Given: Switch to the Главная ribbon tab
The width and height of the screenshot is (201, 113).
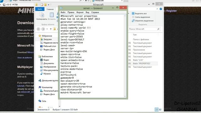Looking at the screenshot, I should click(x=50, y=9).
